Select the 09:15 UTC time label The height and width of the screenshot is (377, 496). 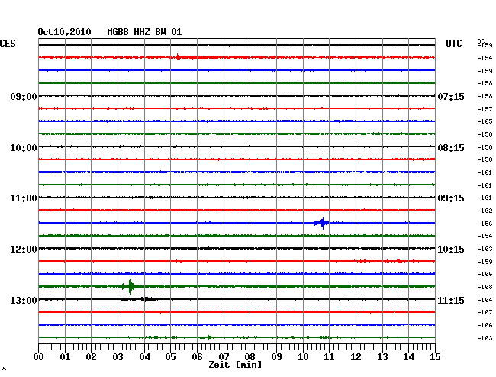click(451, 198)
